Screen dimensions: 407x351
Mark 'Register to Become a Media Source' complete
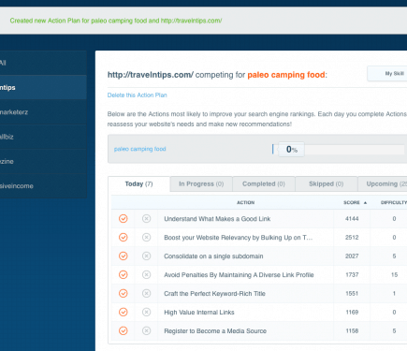click(124, 330)
